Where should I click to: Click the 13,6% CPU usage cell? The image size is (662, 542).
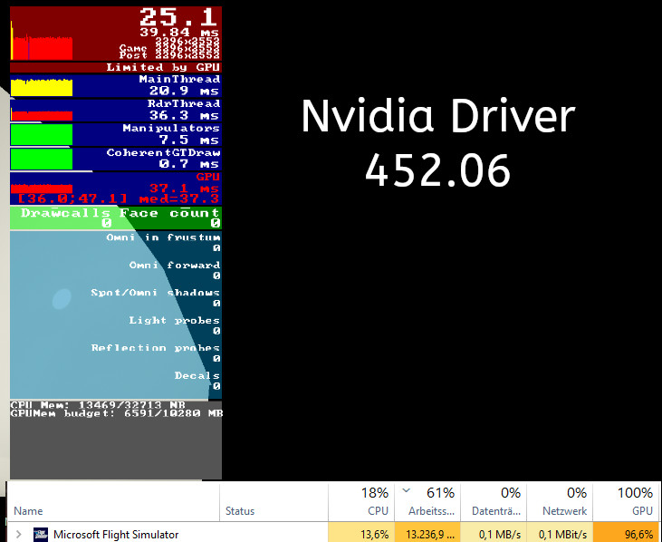click(x=361, y=532)
